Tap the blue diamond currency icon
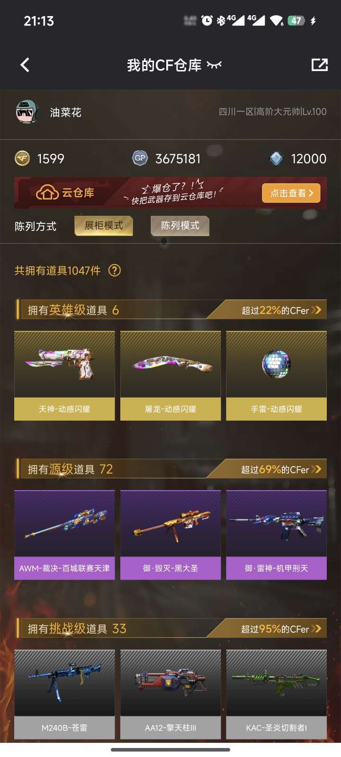This screenshot has width=341, height=757. click(276, 158)
